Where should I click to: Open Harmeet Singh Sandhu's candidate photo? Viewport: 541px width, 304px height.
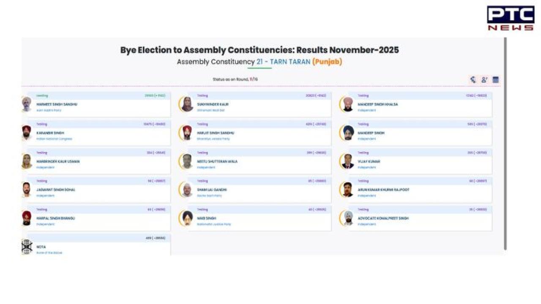27,104
